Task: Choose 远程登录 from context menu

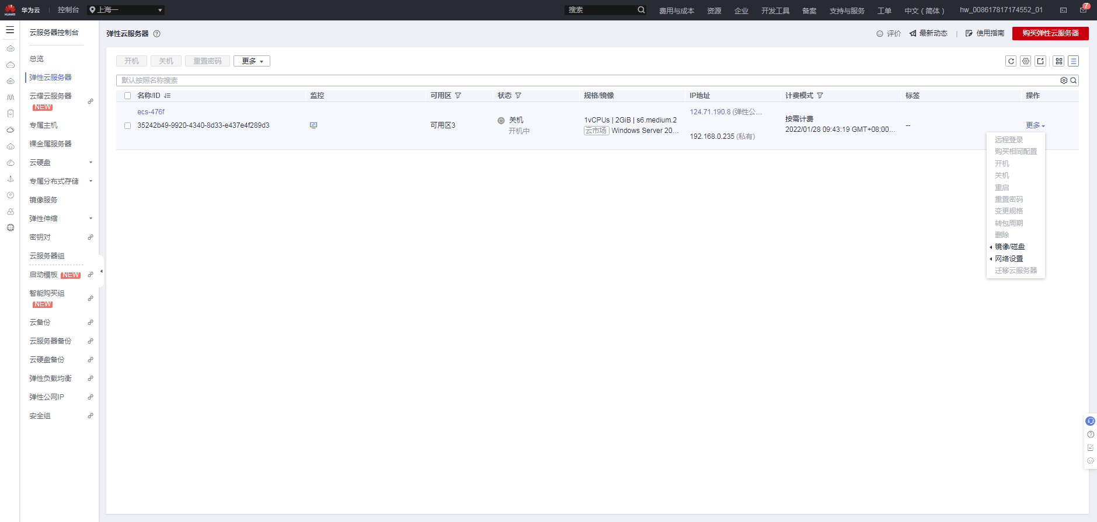Action: coord(1009,140)
